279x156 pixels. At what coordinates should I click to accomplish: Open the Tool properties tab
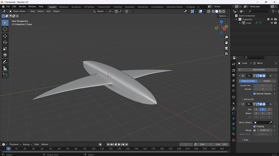[234, 64]
